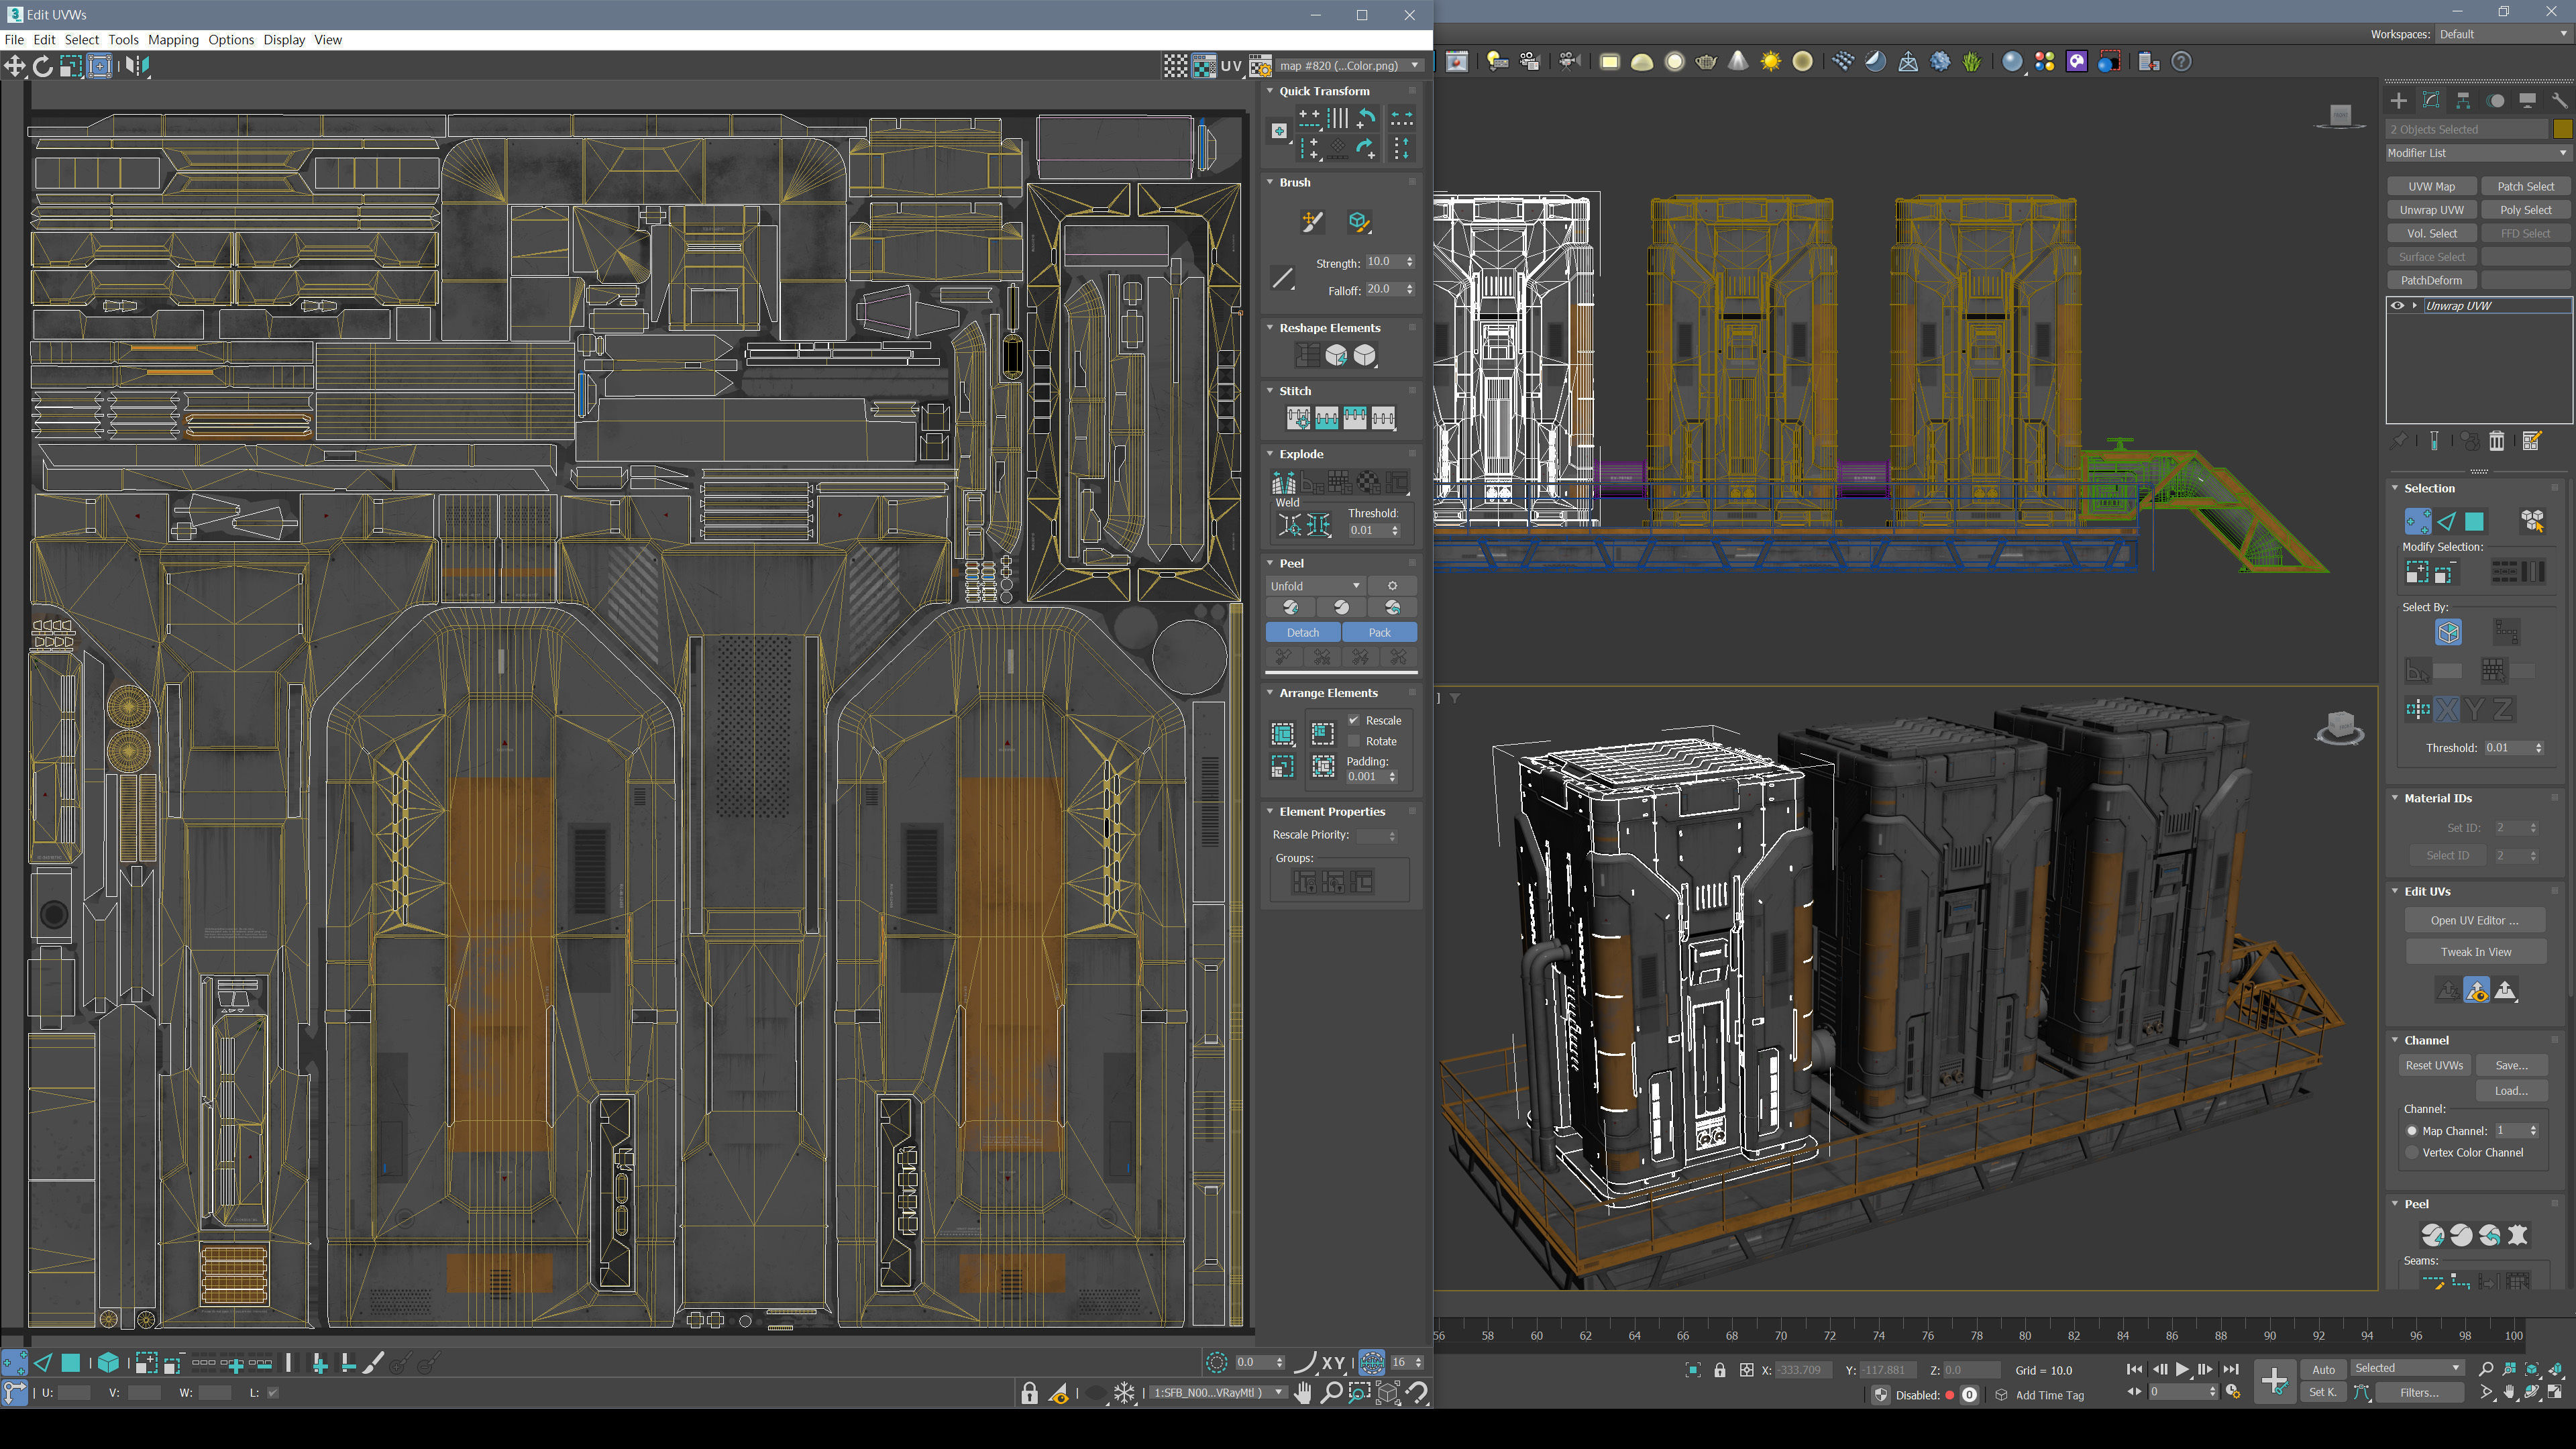2576x1449 pixels.
Task: Click the Poly Select modifier button
Action: coord(2525,210)
